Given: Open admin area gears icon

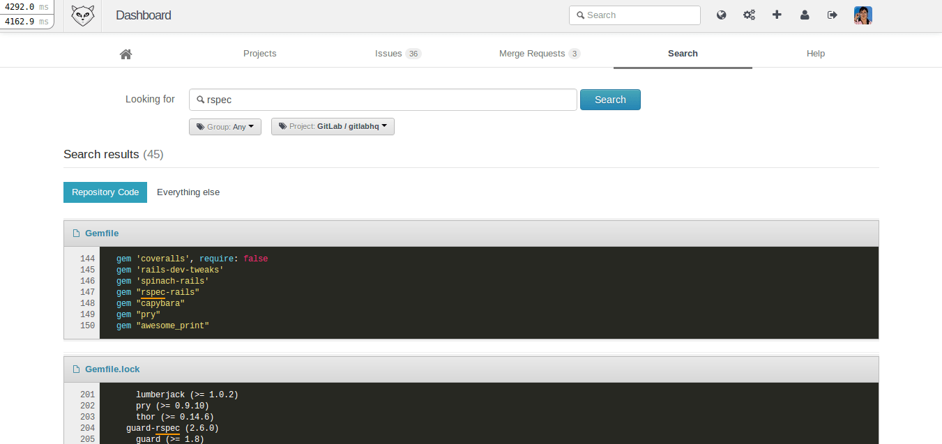Looking at the screenshot, I should pos(749,15).
